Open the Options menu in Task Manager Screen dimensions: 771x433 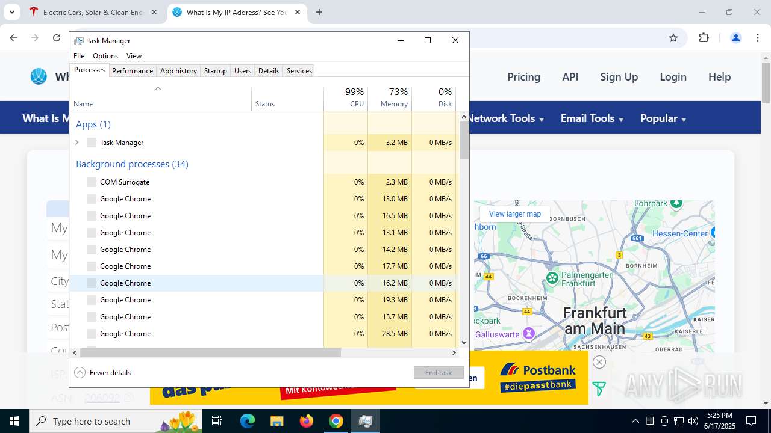[x=105, y=56]
